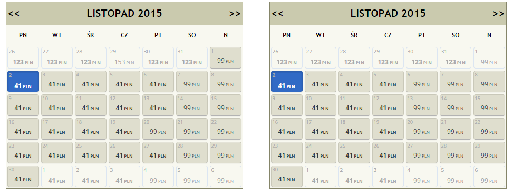Image resolution: width=513 pixels, height=194 pixels.
Task: Pick October 29 priced 153 PLN
Action: [x=124, y=57]
